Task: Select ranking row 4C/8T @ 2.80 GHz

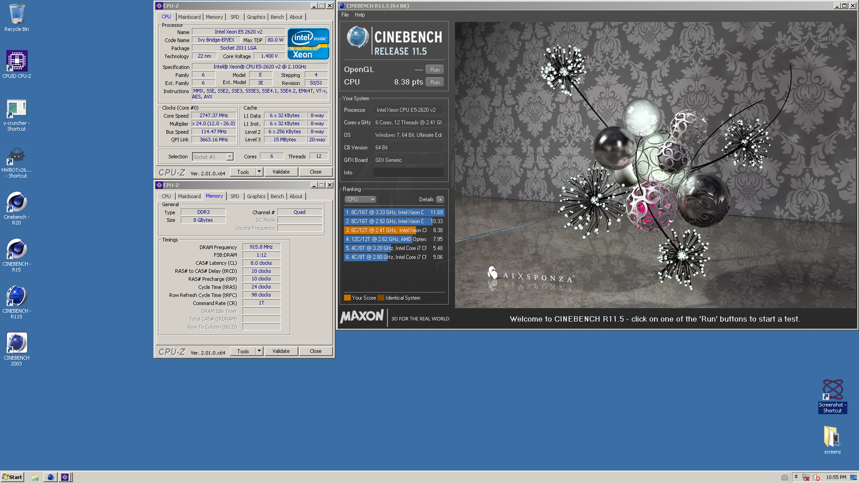Action: point(394,257)
